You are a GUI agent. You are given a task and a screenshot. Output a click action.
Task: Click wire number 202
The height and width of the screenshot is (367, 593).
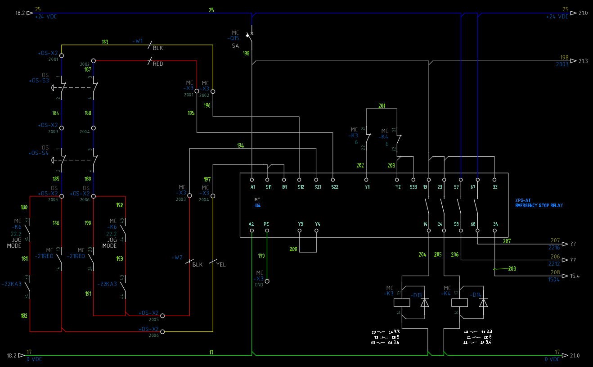360,165
